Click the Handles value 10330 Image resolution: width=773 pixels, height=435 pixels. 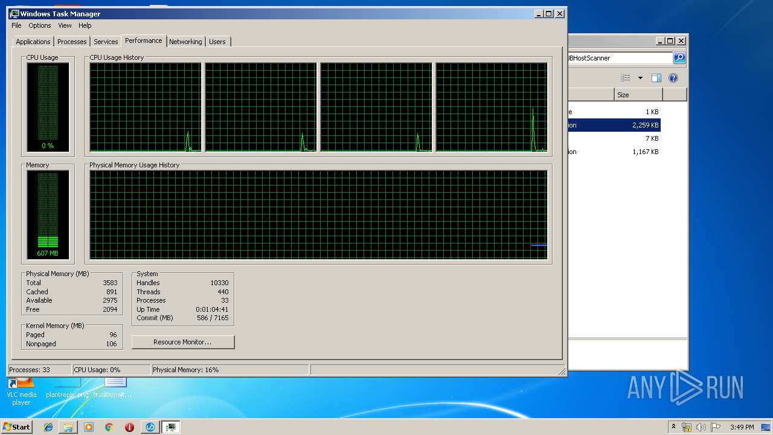[x=219, y=283]
